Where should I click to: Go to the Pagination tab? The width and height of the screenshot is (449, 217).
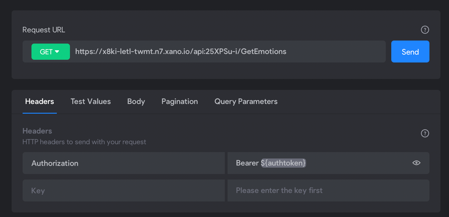click(180, 101)
